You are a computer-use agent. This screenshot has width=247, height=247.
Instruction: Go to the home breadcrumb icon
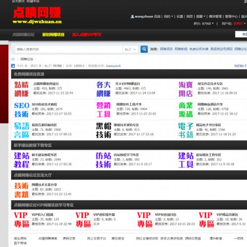(x=13, y=59)
